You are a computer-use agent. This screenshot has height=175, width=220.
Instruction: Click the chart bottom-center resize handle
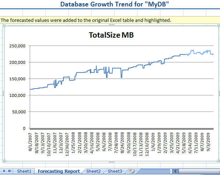pos(111,162)
